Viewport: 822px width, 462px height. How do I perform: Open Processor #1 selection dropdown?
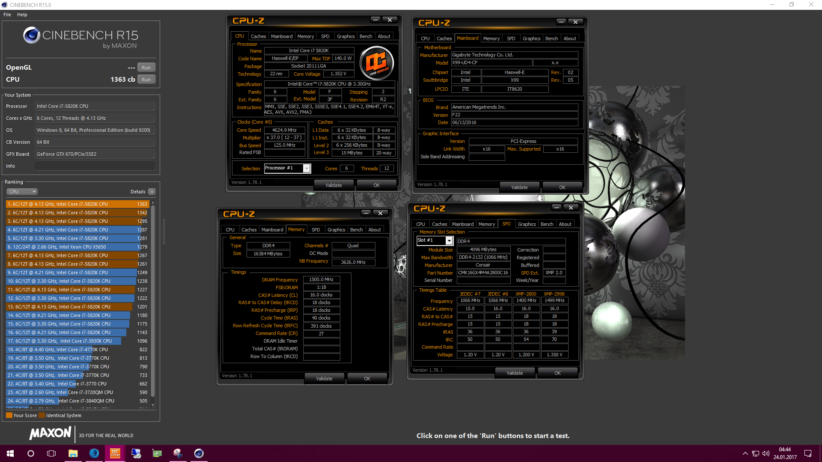[307, 169]
